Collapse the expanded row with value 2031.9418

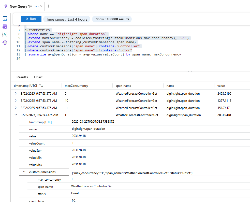[x=16, y=115]
